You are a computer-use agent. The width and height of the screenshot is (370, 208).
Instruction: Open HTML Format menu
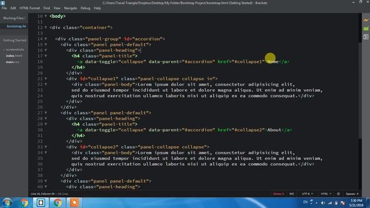[x=29, y=8]
